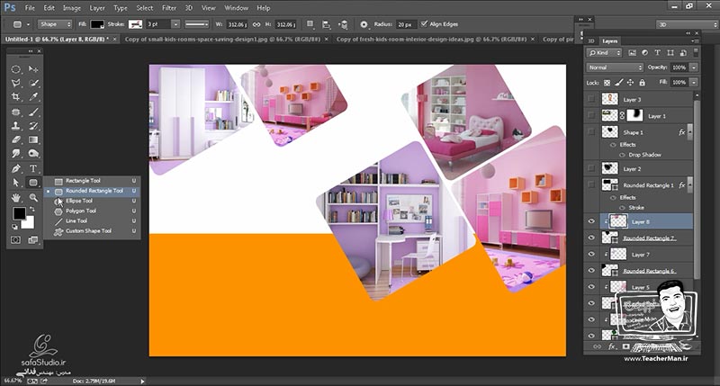Viewport: 720px width, 386px height.
Task: Hide Layer 8 via eye icon
Action: point(591,221)
